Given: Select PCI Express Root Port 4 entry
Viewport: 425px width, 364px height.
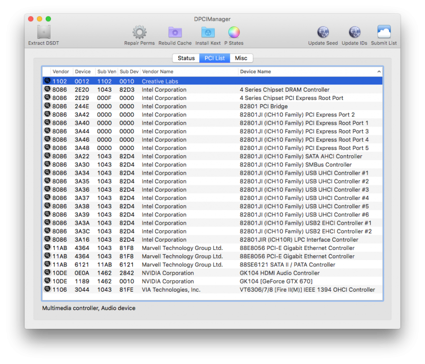Looking at the screenshot, I should pyautogui.click(x=304, y=140).
